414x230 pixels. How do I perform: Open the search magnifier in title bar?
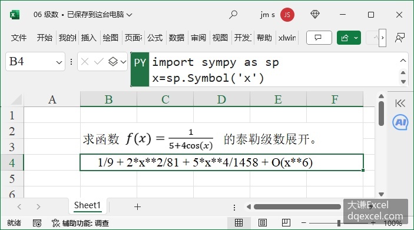pos(233,15)
